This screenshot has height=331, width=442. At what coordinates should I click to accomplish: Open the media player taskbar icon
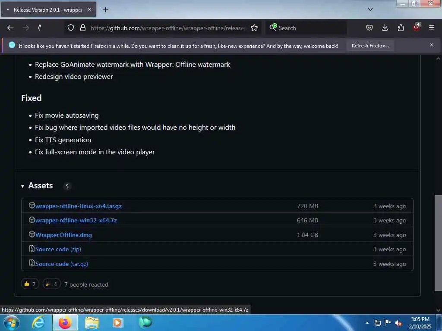pyautogui.click(x=118, y=322)
